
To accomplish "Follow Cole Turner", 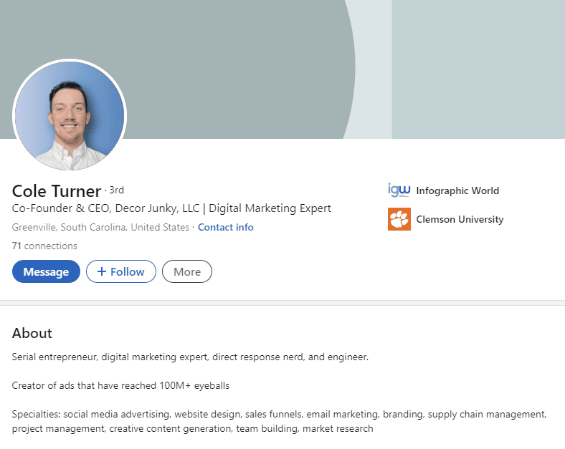I will (121, 271).
